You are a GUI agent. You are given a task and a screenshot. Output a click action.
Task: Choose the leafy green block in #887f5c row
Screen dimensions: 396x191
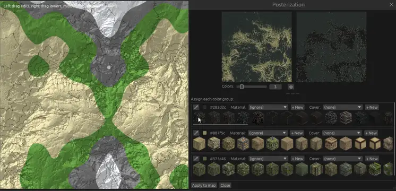point(272,143)
